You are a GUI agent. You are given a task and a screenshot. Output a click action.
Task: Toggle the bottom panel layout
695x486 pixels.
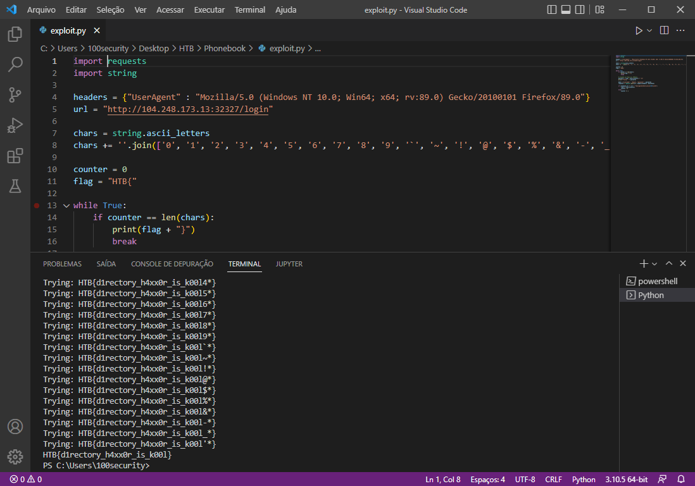tap(566, 9)
